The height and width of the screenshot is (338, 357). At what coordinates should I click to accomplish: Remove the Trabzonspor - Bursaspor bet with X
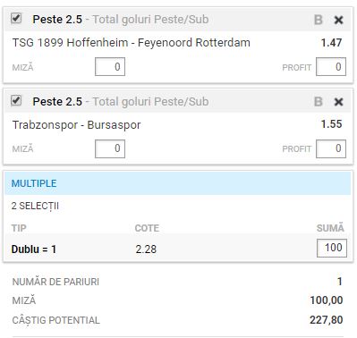point(338,102)
